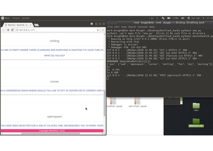Open the system settings gear indicator

[x=188, y=18]
